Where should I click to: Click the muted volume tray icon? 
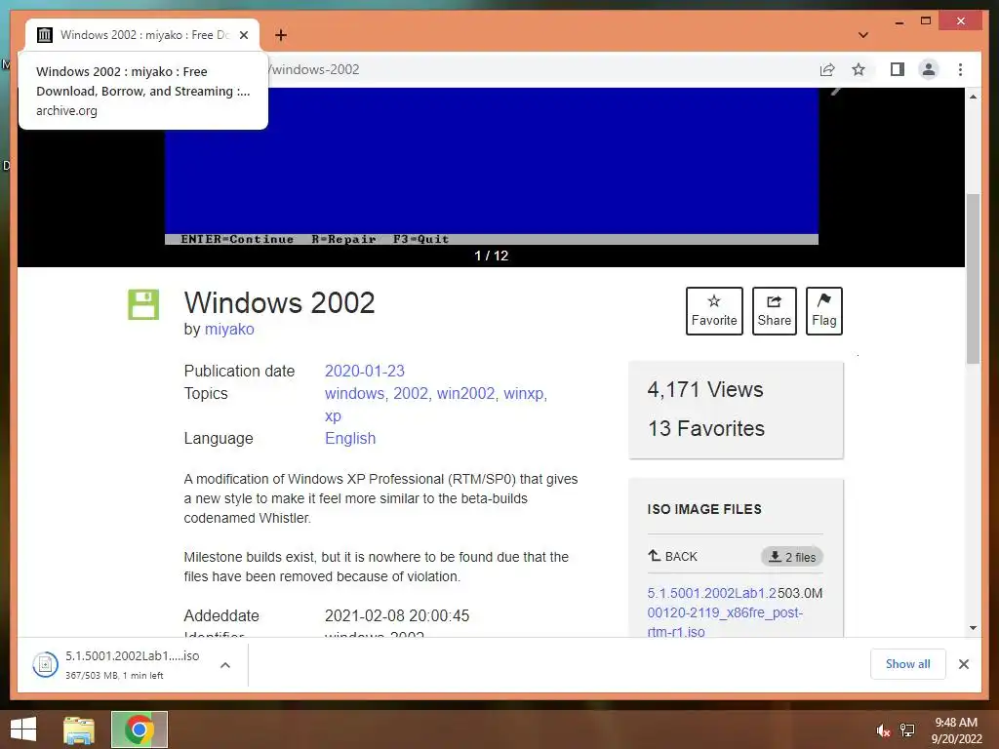883,730
